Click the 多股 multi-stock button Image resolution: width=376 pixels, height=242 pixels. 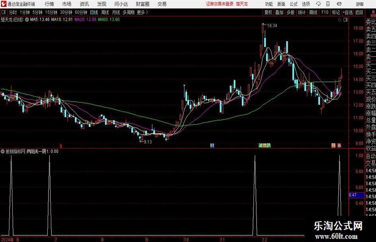[x=290, y=12]
